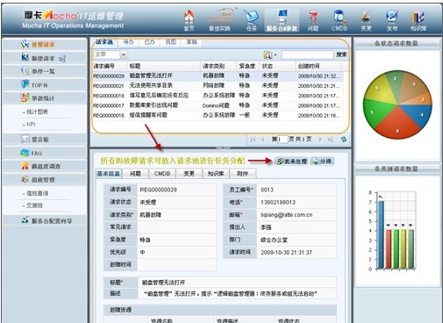This screenshot has height=323, width=443.
Task: Open the 发布 release management icon
Action: pos(392,20)
